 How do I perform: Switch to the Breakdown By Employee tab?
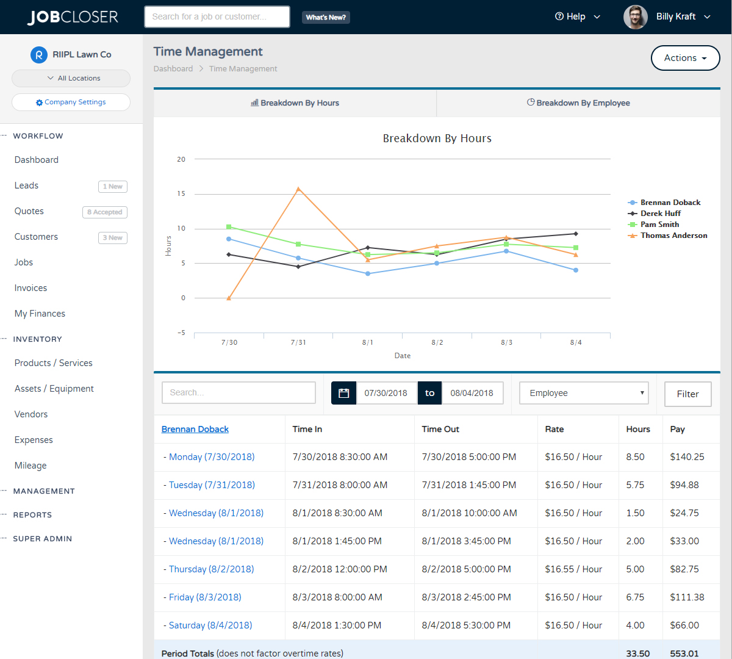coord(578,103)
